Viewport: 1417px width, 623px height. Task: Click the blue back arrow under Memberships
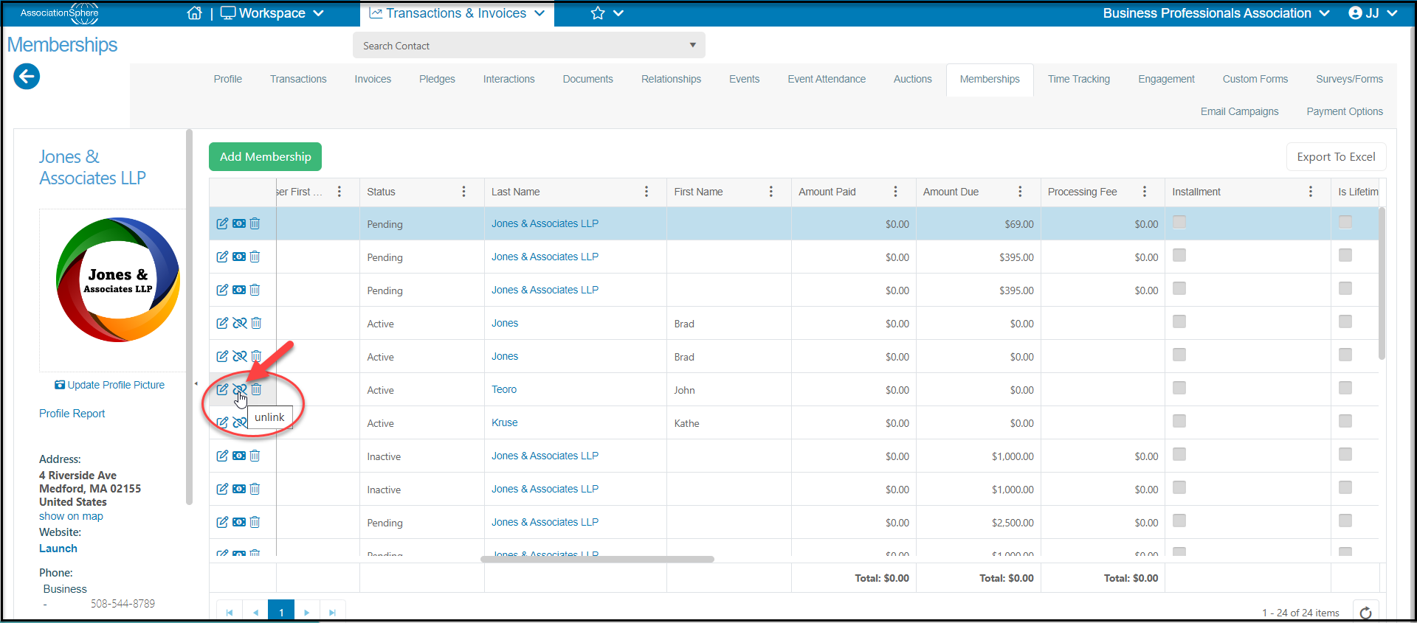pos(27,76)
